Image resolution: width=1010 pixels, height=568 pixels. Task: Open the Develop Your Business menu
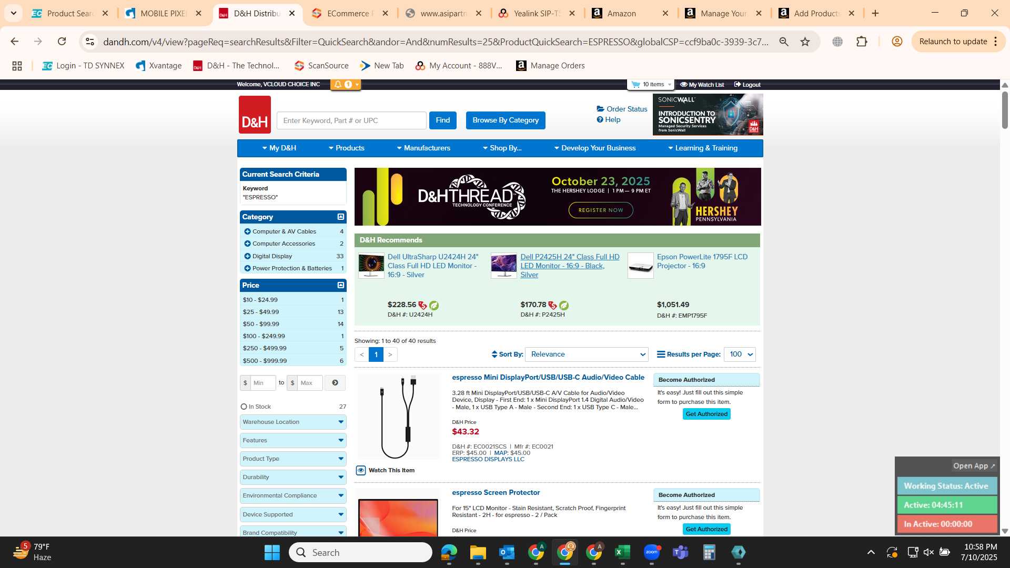point(595,148)
